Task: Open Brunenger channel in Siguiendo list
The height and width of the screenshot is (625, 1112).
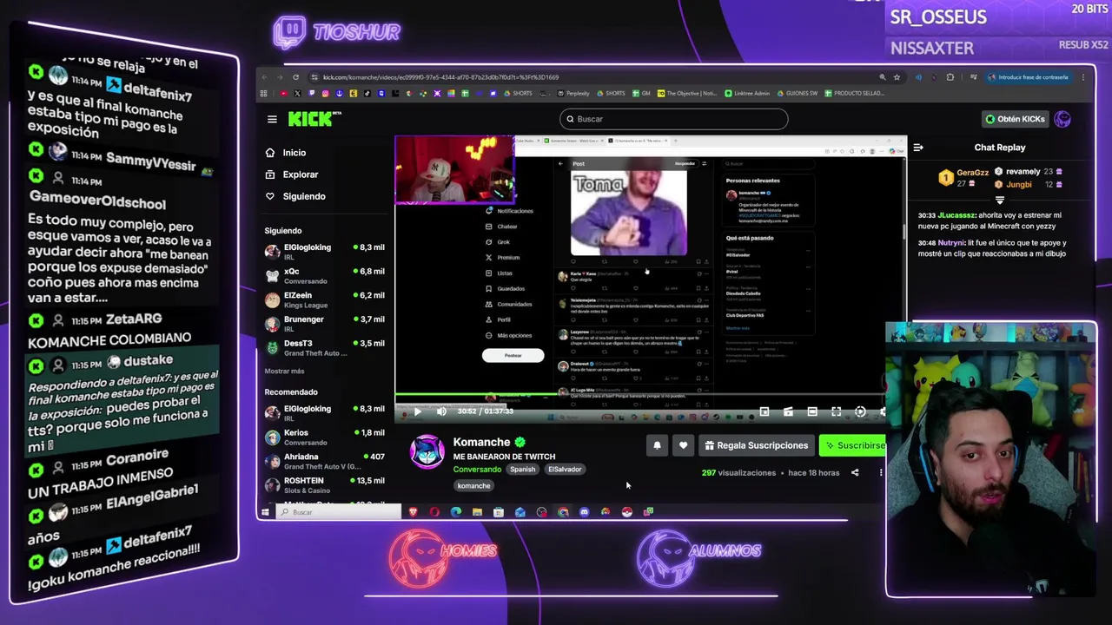Action: (324, 324)
